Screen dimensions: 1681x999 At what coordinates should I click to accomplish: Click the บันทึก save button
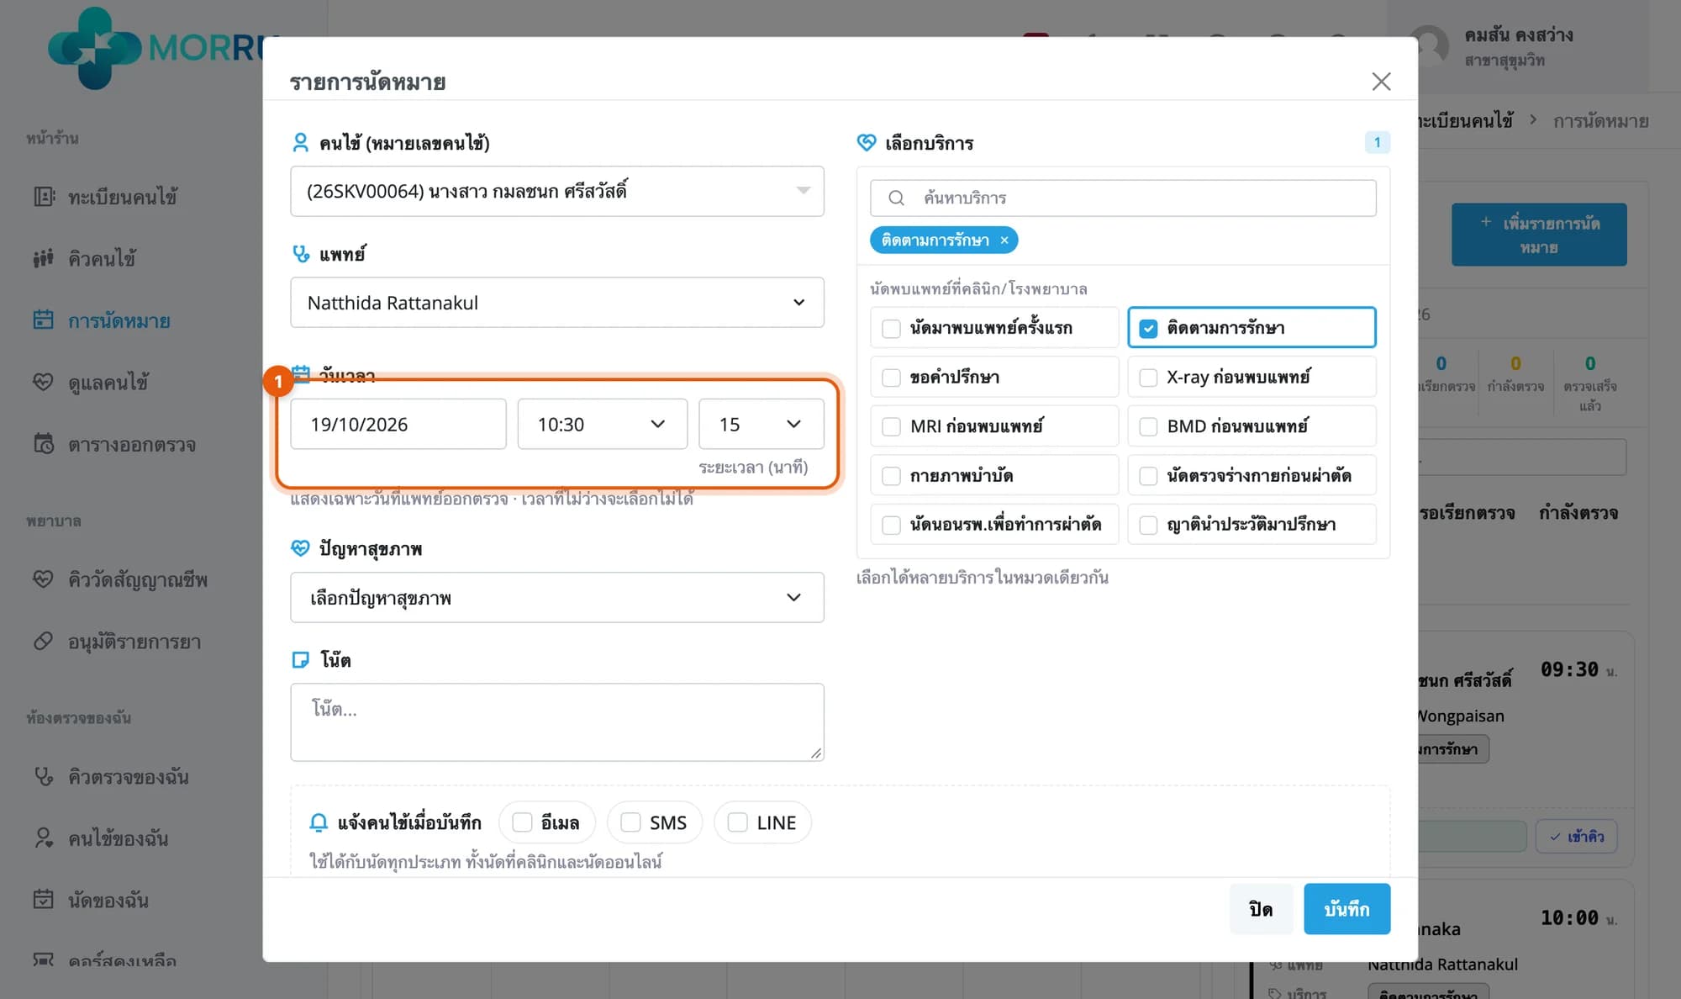[1346, 909]
